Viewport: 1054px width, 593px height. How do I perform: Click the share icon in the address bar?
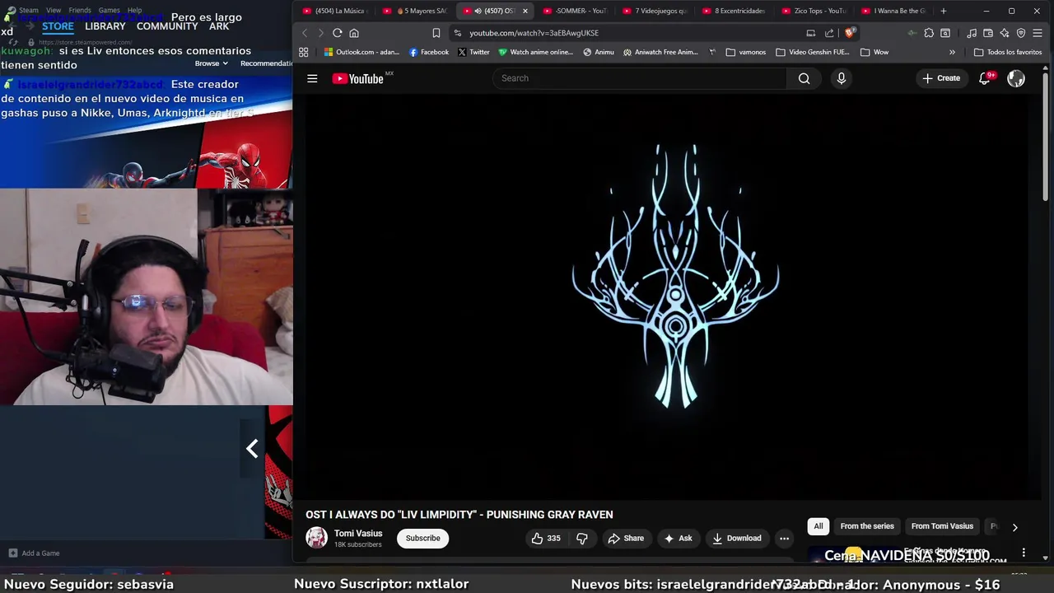point(829,33)
